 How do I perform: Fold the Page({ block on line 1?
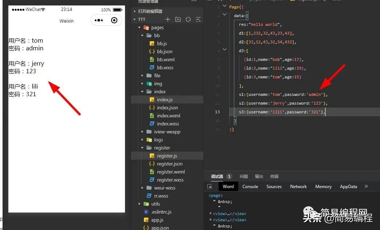pos(225,6)
